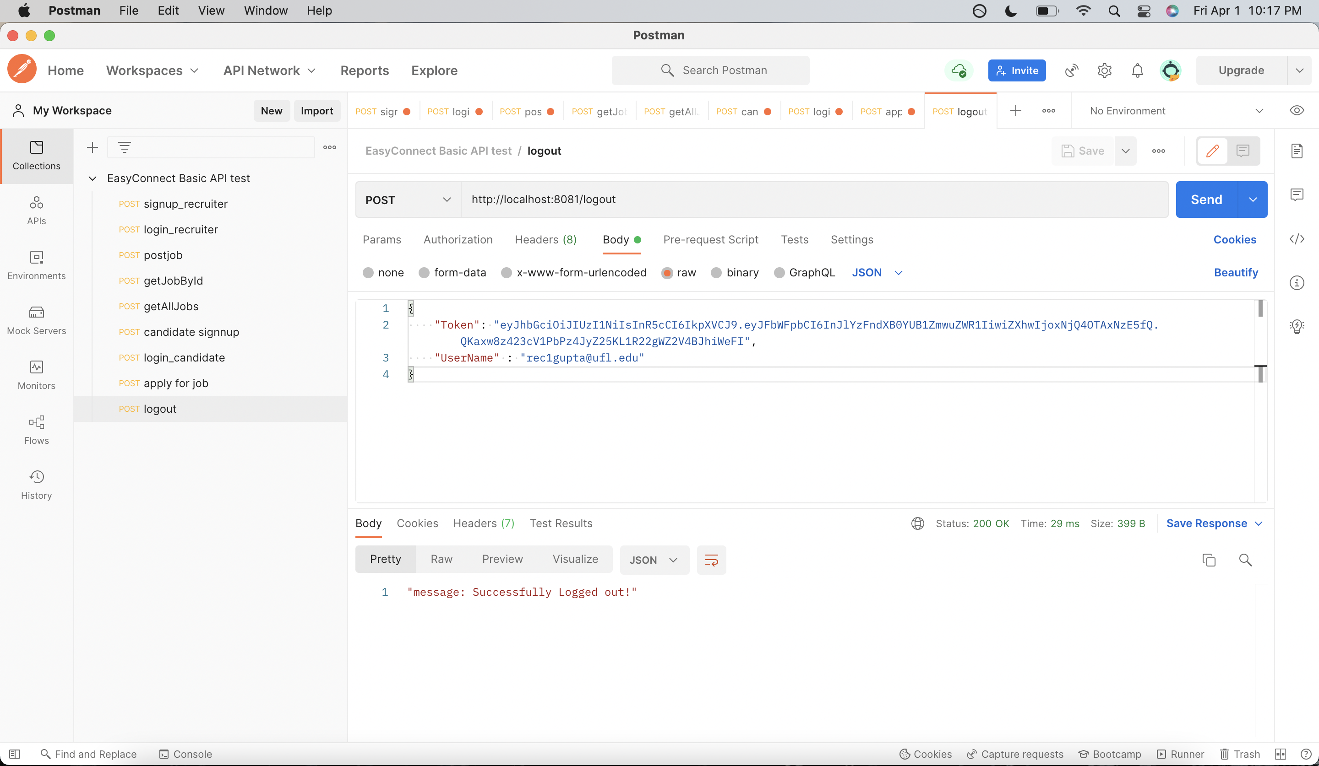This screenshot has width=1319, height=766.
Task: Open the POST method dropdown
Action: click(408, 200)
